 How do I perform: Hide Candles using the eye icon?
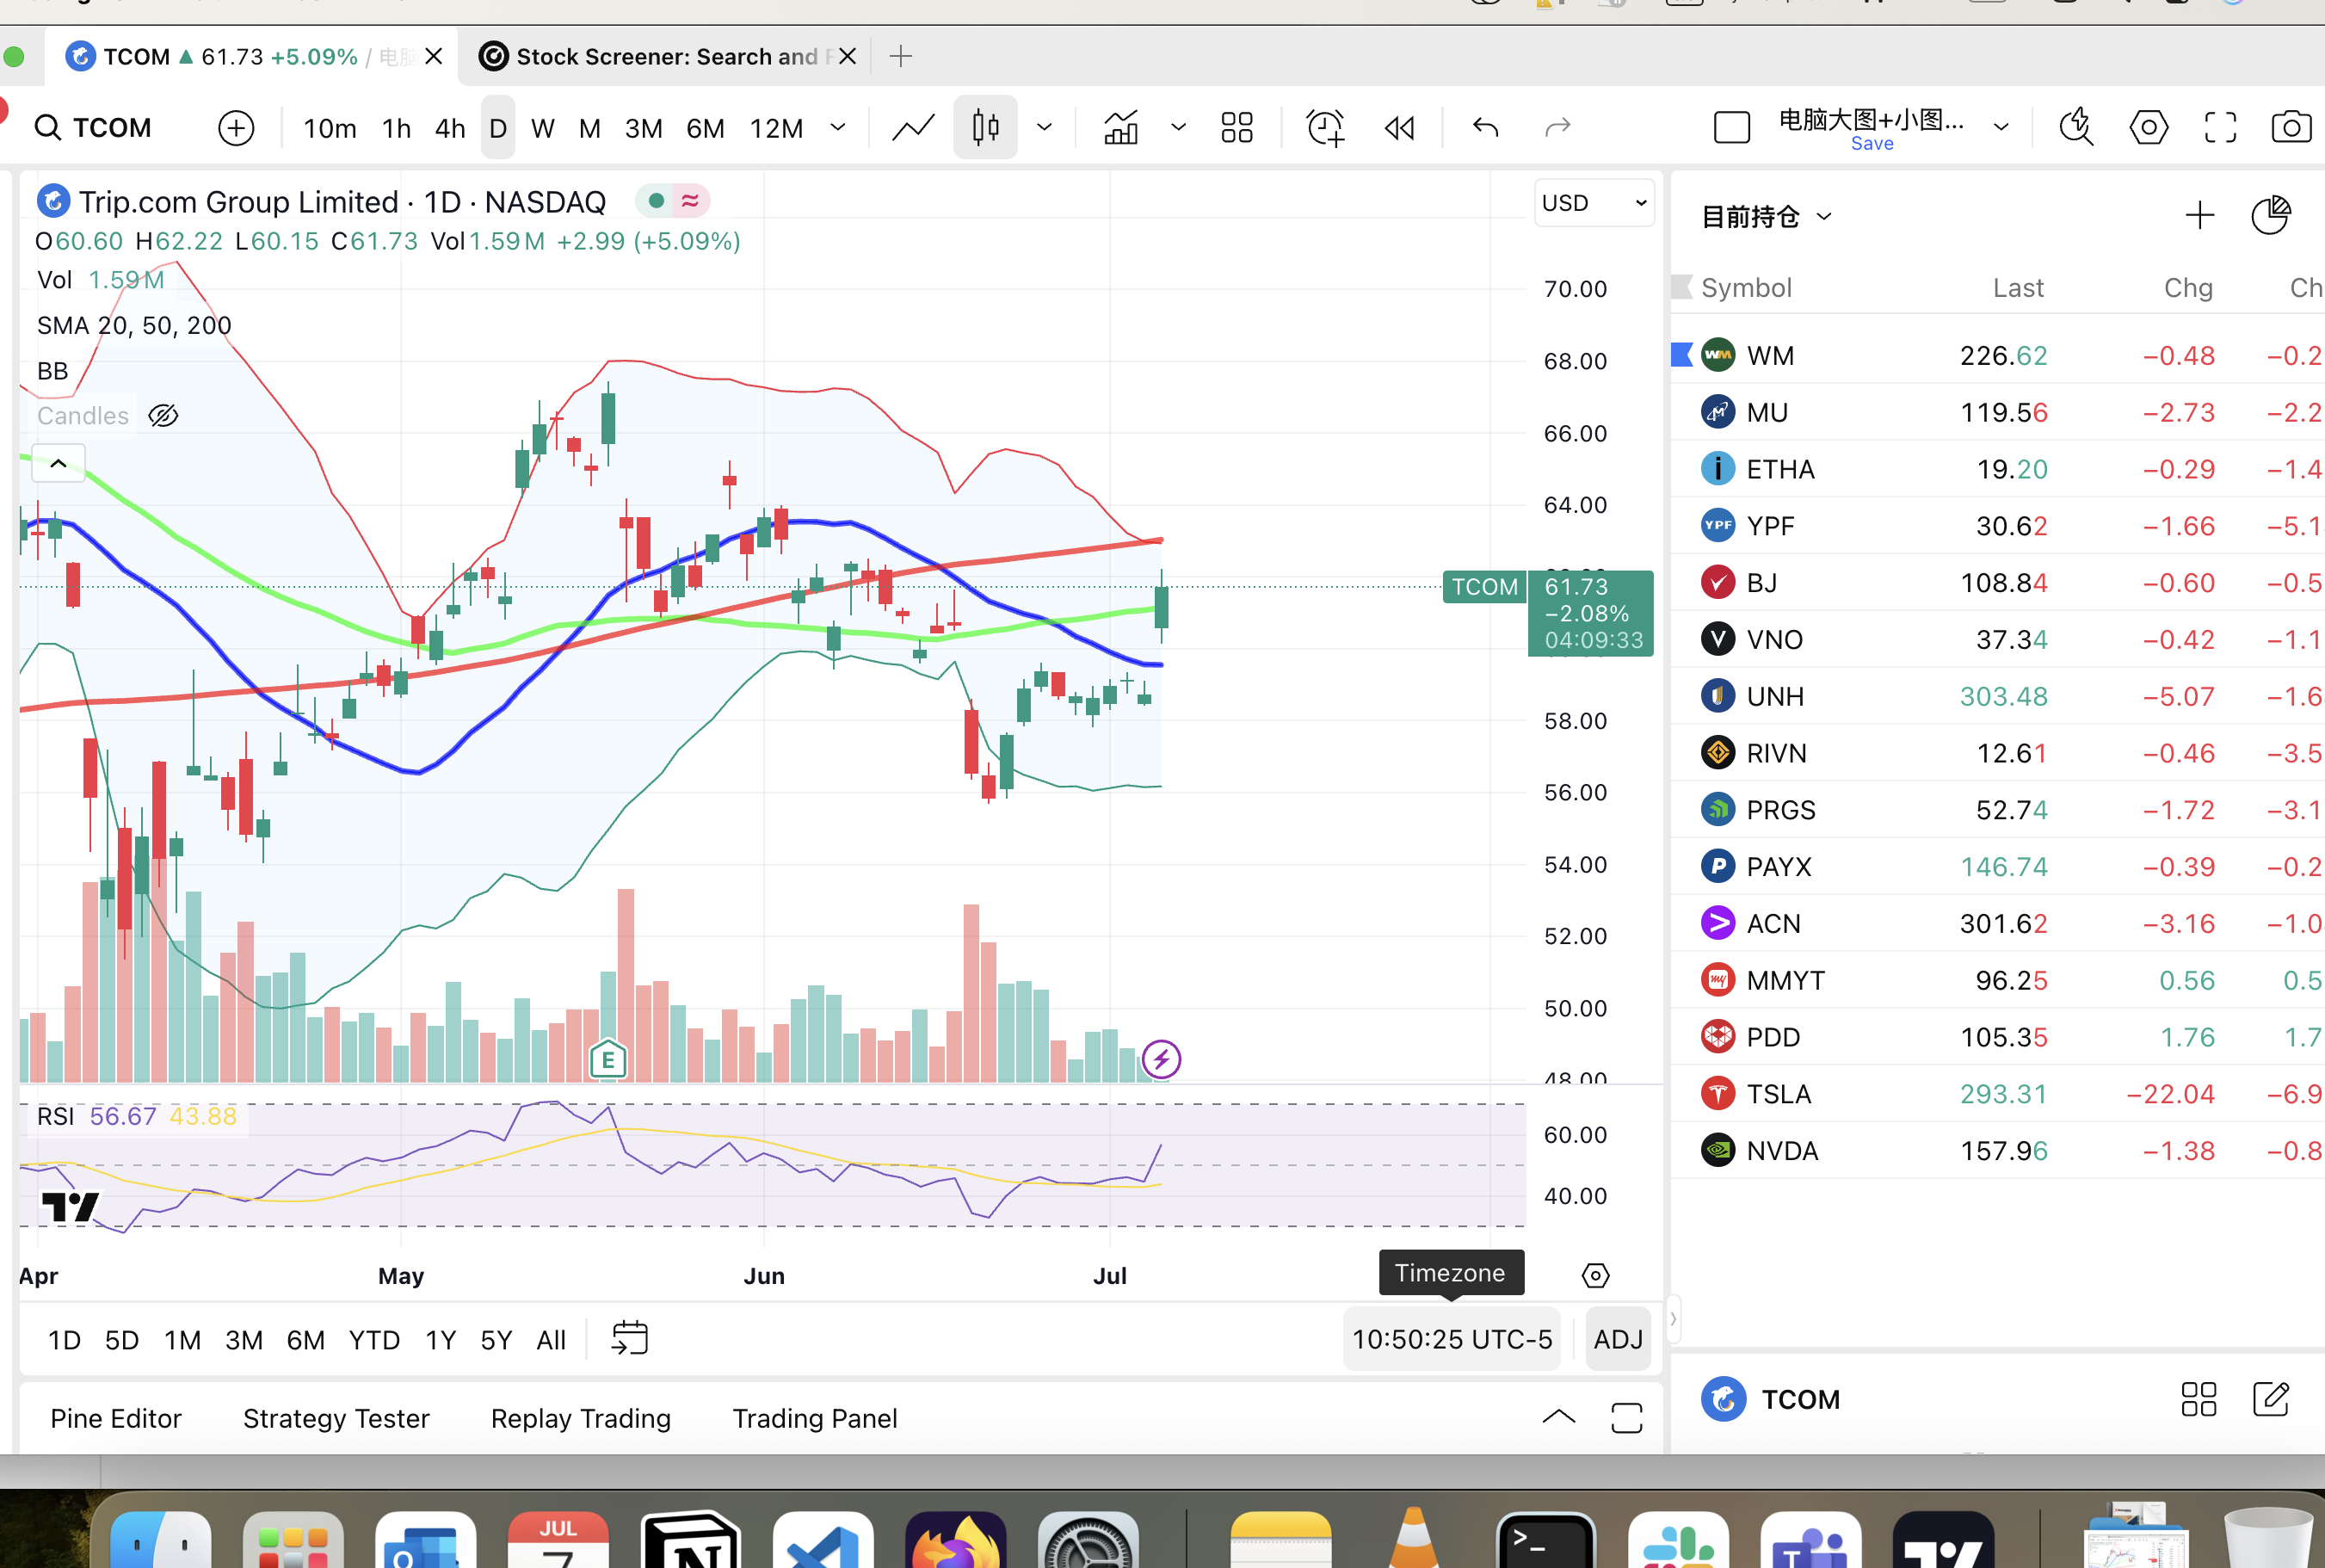[163, 415]
